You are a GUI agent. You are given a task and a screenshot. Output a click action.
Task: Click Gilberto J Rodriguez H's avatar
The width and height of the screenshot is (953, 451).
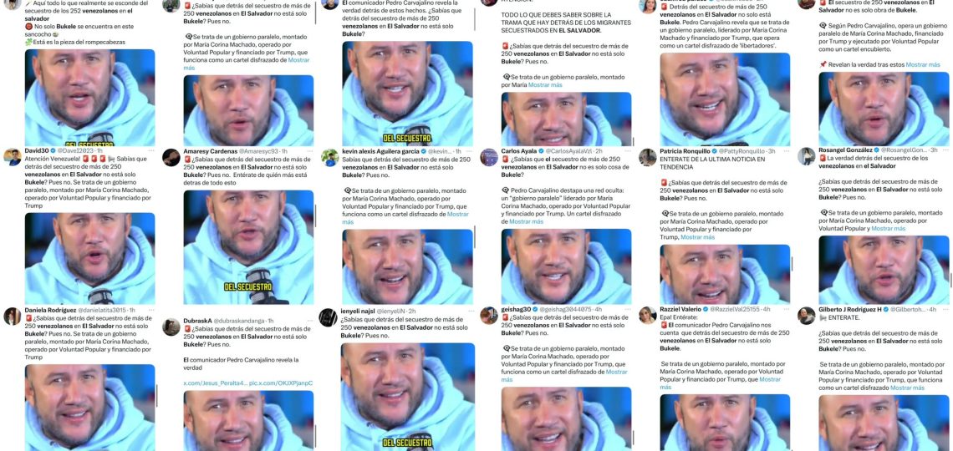coord(807,316)
